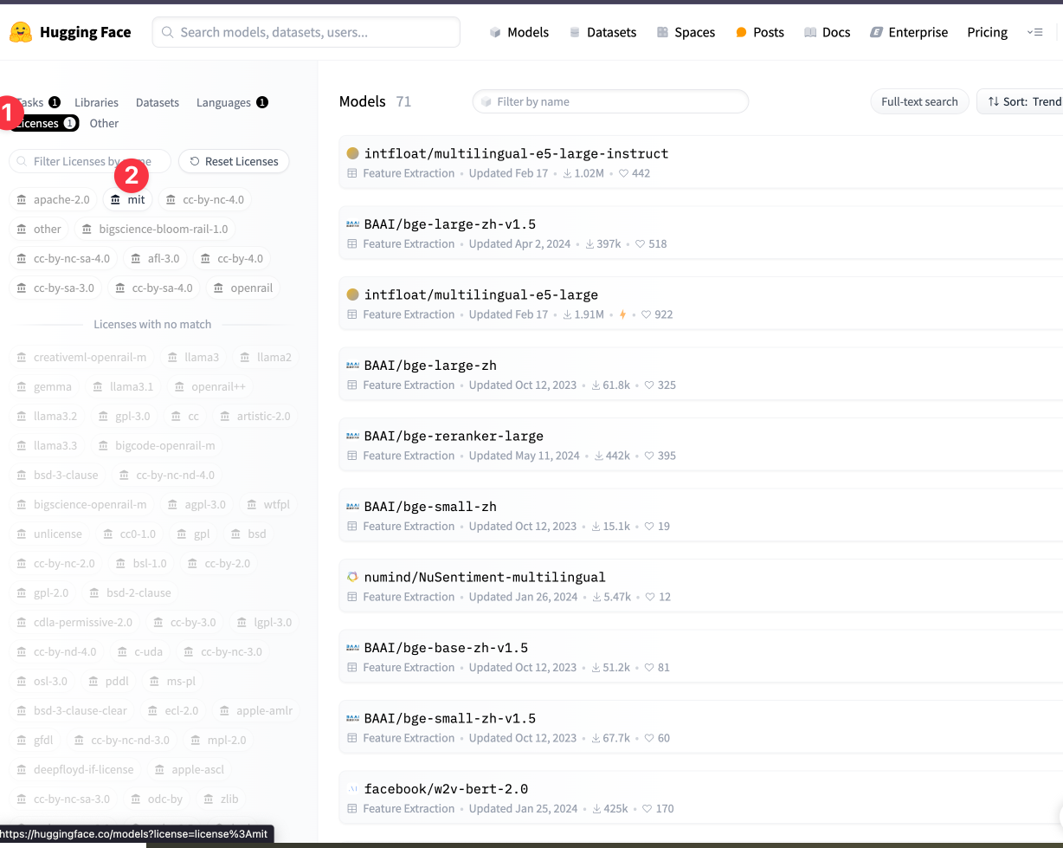
Task: Toggle the bigscience-bloom-rail-1.0 license filter
Action: 156,229
